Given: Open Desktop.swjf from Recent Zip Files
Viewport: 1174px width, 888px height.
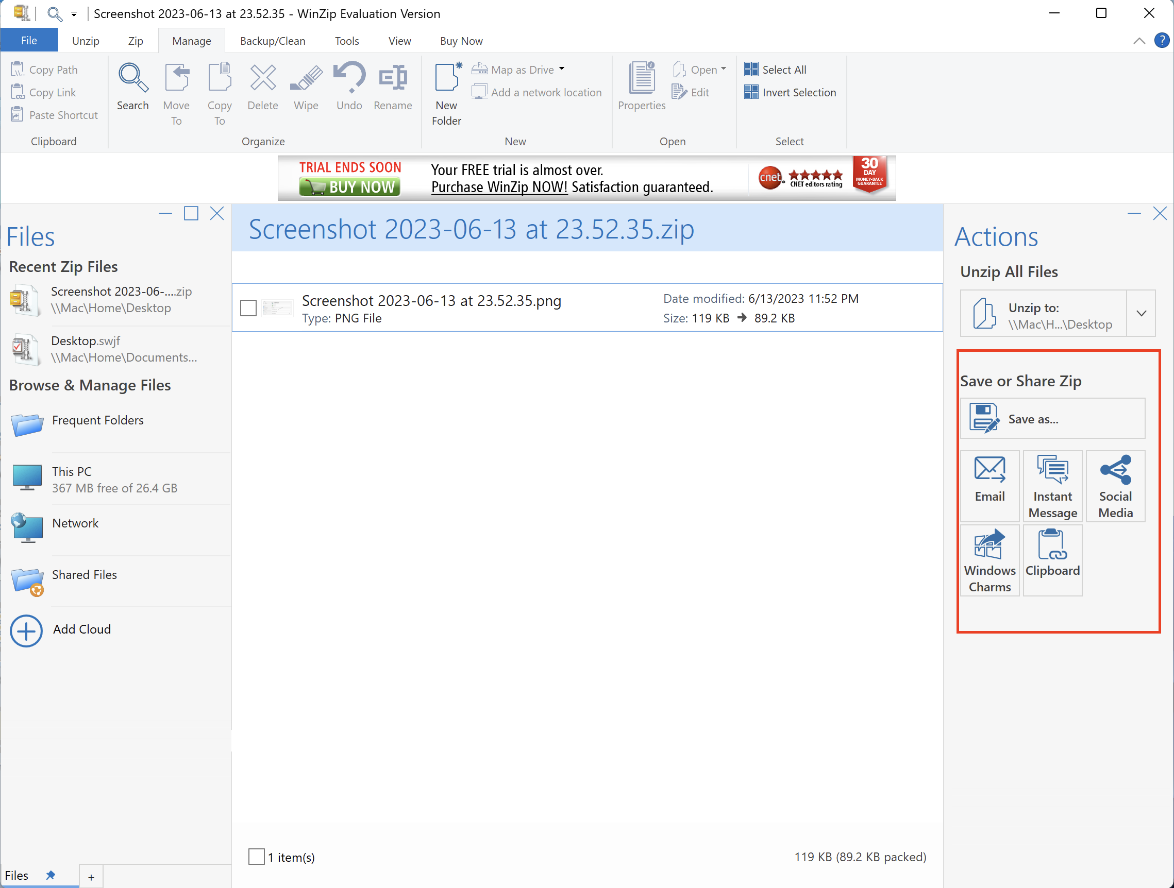Looking at the screenshot, I should click(86, 349).
